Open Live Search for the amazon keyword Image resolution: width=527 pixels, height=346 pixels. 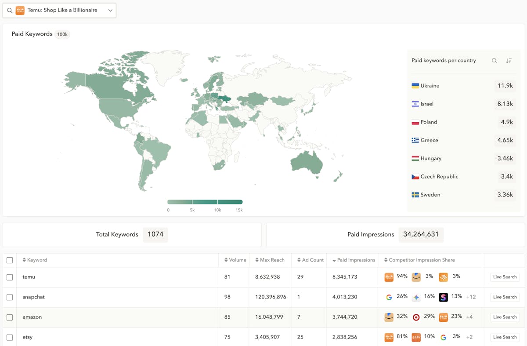pos(505,317)
